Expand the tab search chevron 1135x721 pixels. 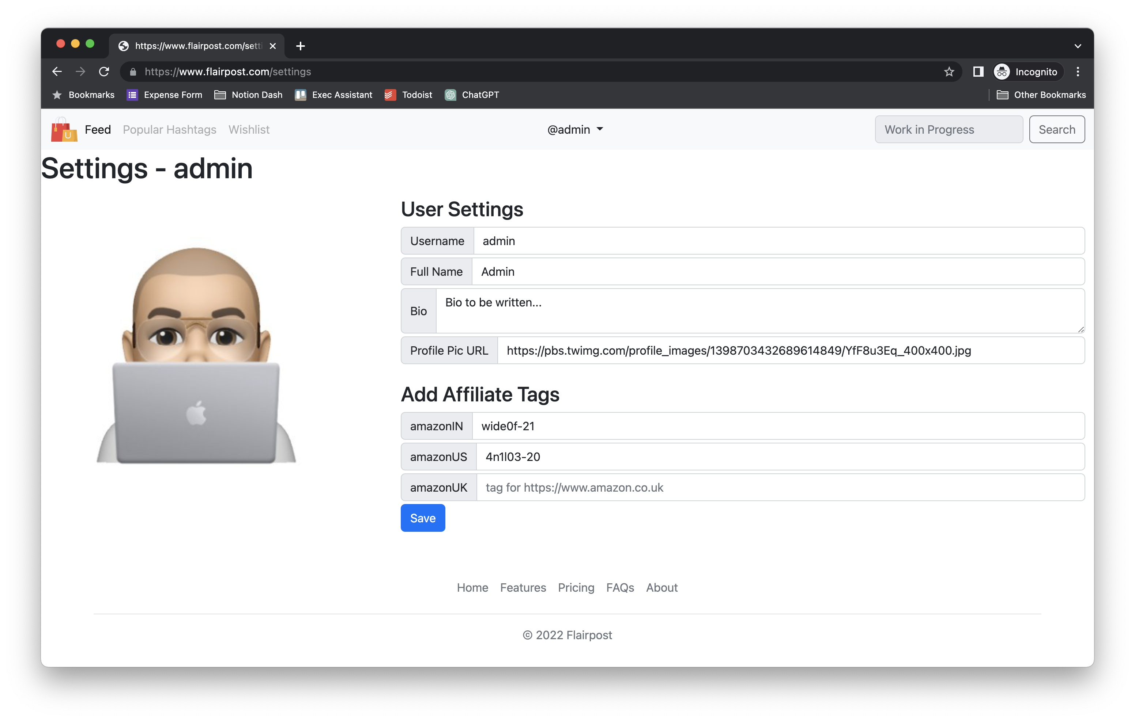[x=1078, y=46]
